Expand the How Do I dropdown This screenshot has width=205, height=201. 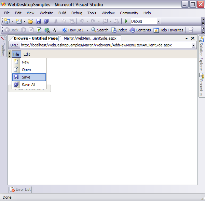(x=87, y=30)
